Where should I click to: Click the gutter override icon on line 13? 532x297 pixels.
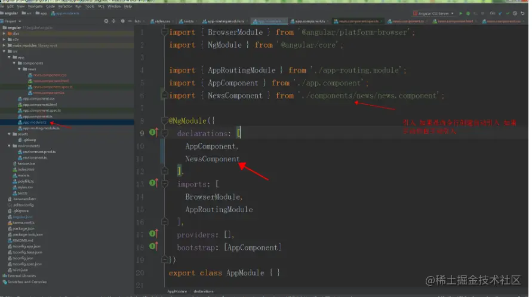[x=153, y=183]
